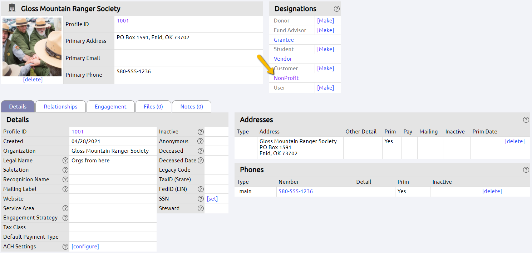
Task: Open help for the Inactive field
Action: (x=201, y=131)
